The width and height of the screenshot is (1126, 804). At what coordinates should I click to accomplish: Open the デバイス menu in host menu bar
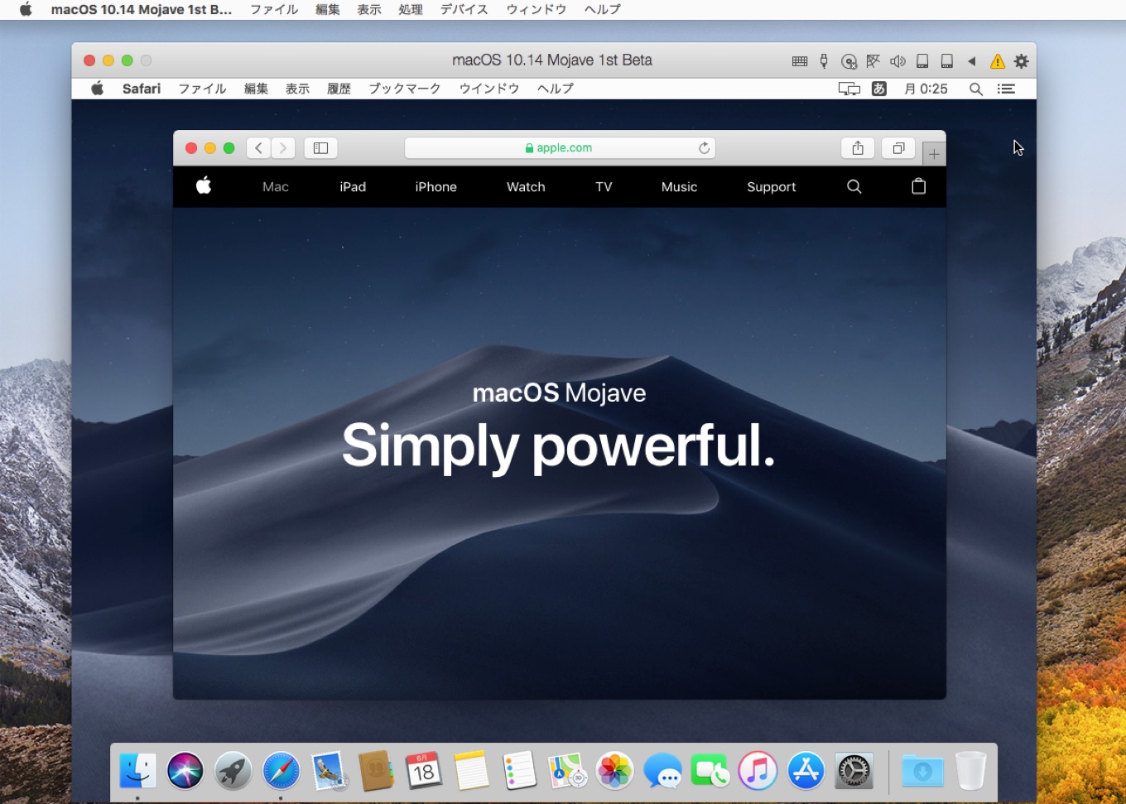click(x=464, y=10)
